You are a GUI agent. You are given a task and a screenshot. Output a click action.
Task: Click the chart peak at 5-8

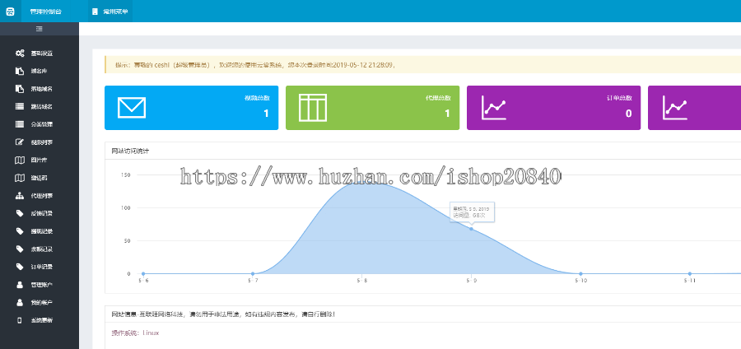tap(362, 182)
